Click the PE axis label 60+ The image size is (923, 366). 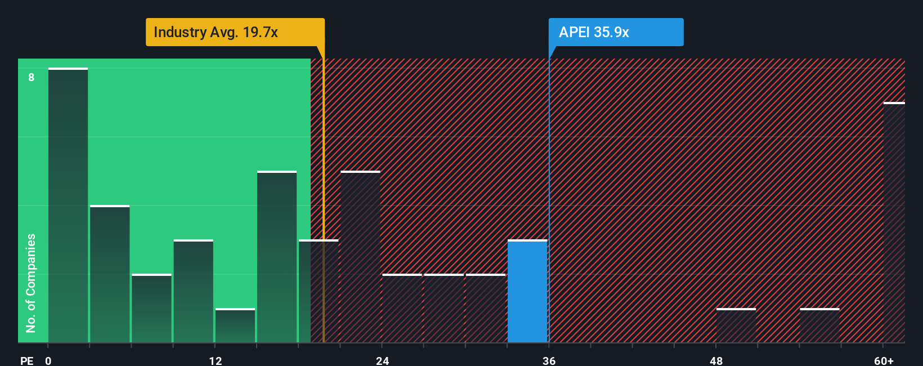click(x=884, y=360)
